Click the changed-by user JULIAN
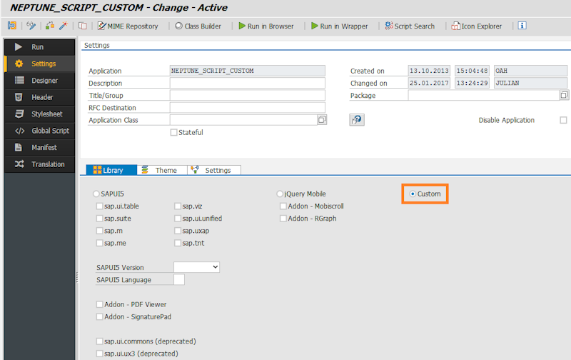 point(530,83)
